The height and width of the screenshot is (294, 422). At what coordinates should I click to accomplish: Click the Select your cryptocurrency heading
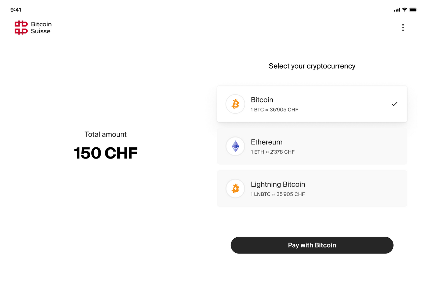312,66
